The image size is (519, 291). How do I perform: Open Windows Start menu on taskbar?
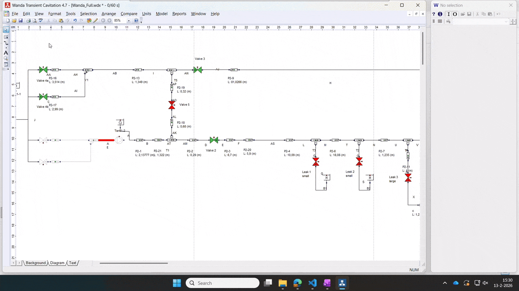pos(177,283)
